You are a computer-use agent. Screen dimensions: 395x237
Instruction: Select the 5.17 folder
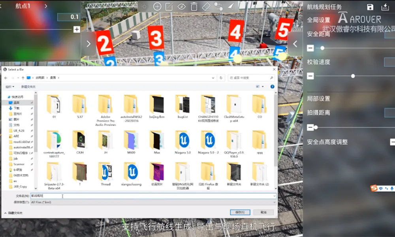80,107
